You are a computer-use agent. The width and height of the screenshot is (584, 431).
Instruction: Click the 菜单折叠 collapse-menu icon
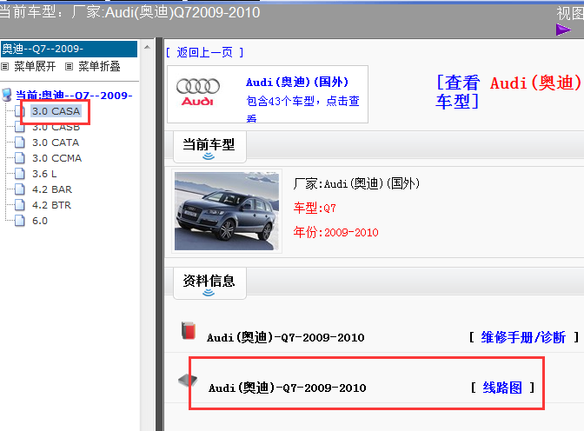tap(69, 67)
